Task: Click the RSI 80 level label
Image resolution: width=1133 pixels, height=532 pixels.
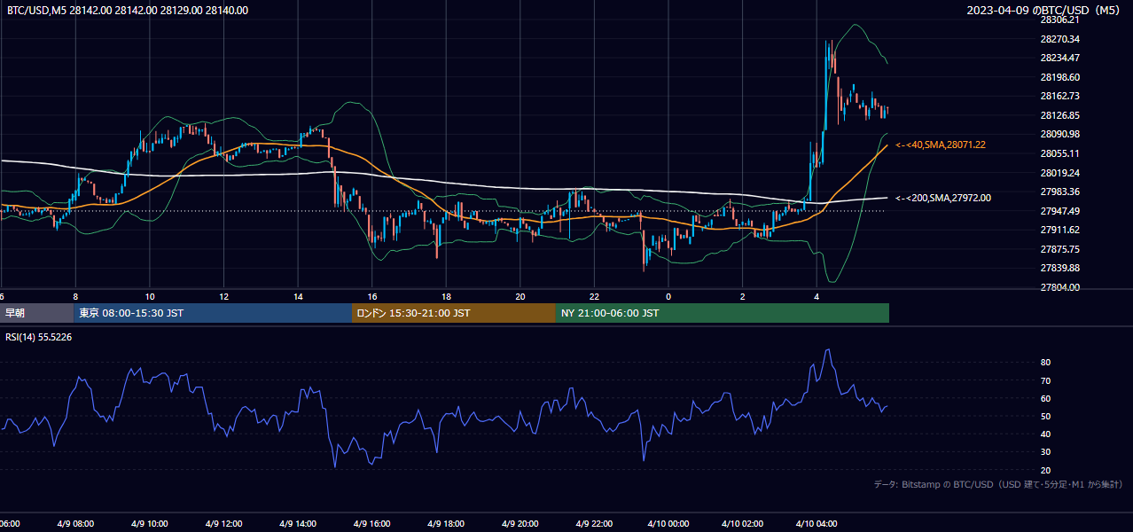Action: 1045,363
